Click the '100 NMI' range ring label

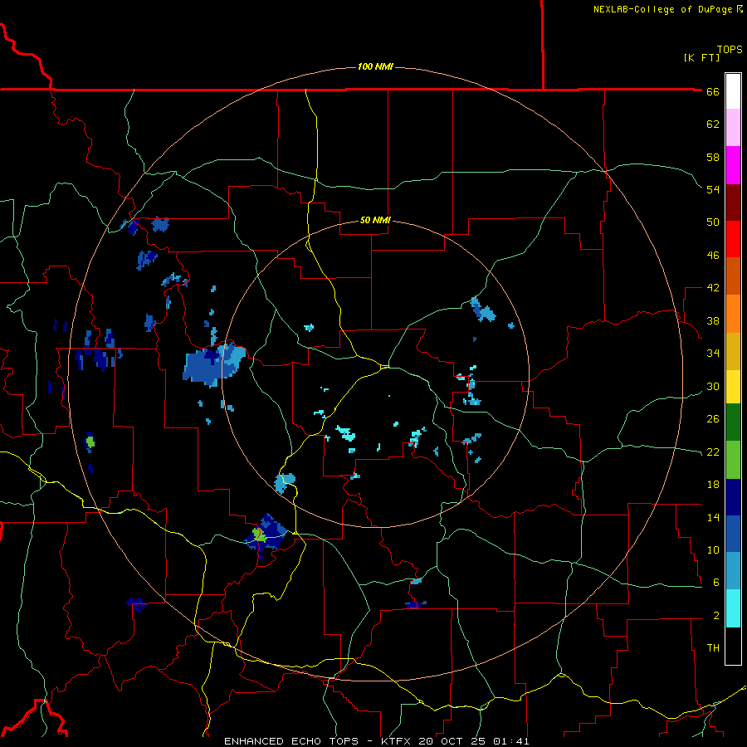(375, 66)
